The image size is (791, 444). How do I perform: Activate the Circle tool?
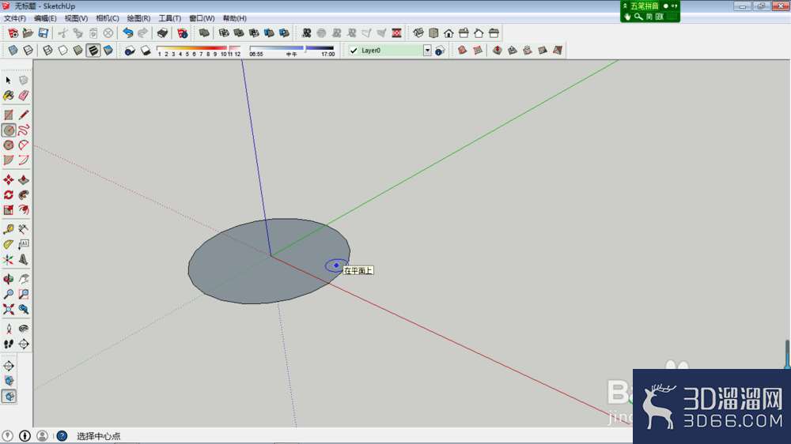[9, 130]
